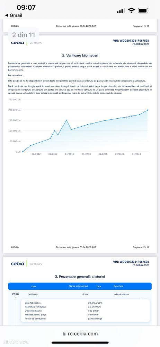Viewport: 160px width, 347px height.
Task: Open ro.cebia.com link under page 2 VIN
Action: click(x=141, y=44)
